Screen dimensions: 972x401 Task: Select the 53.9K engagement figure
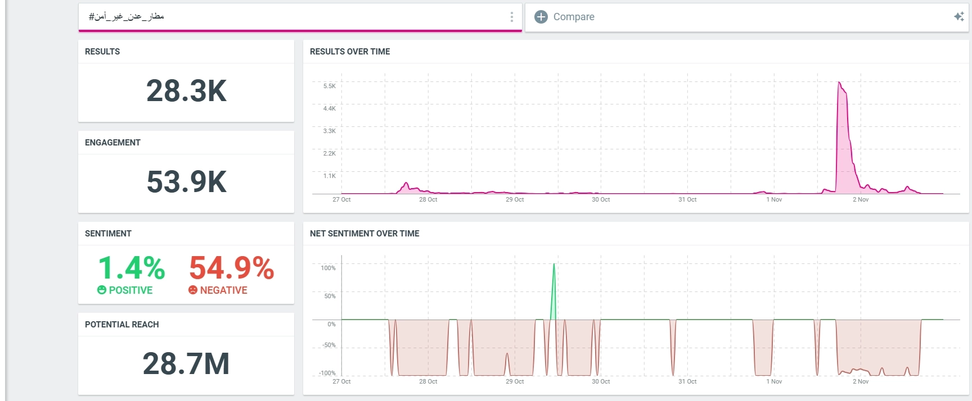point(186,182)
